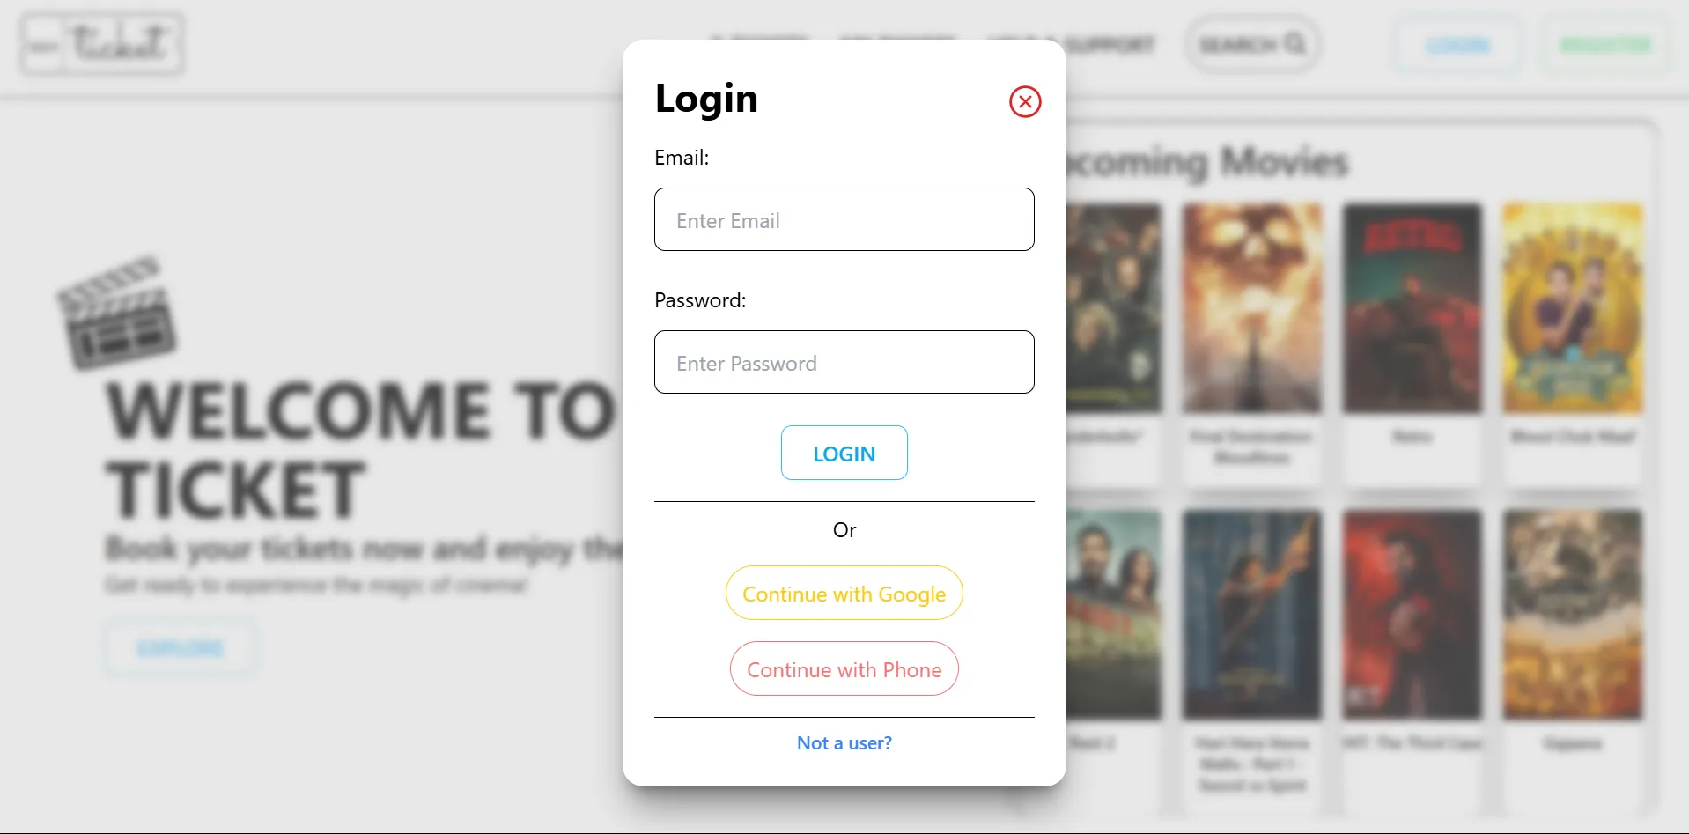Open the flaming skull movie poster

pyautogui.click(x=1251, y=308)
